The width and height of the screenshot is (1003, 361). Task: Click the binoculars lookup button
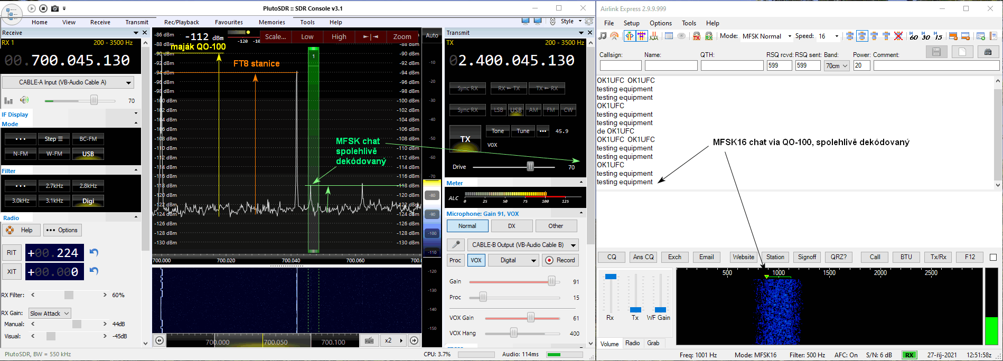[988, 52]
